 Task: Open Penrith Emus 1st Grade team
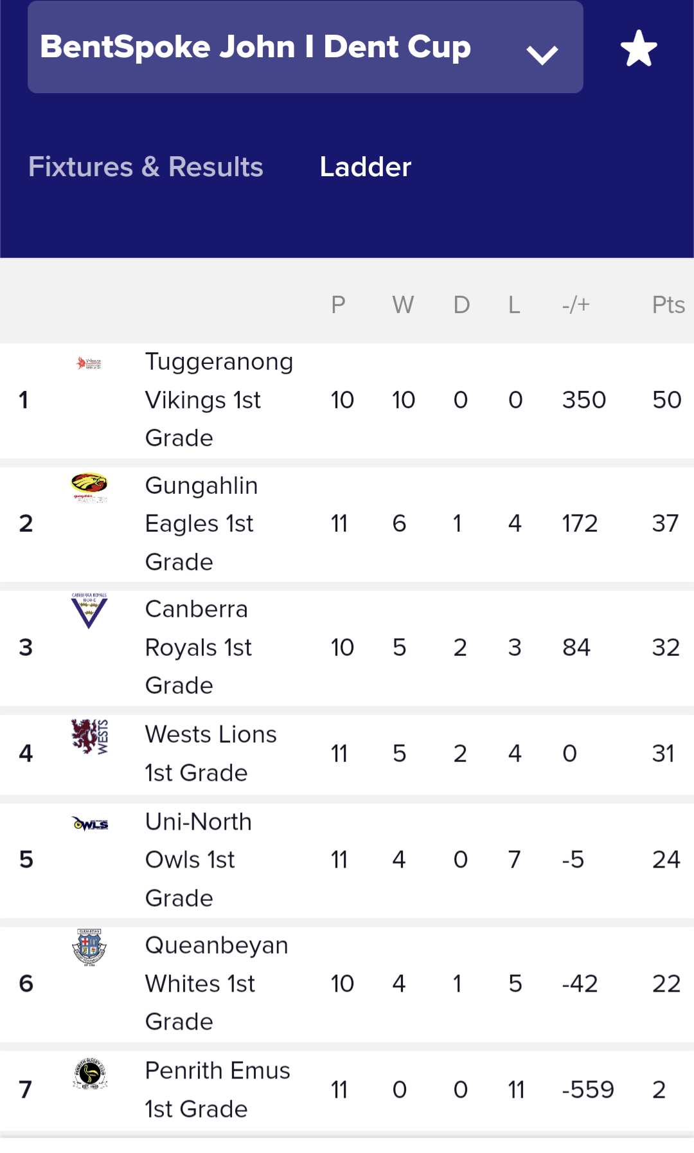point(217,1090)
